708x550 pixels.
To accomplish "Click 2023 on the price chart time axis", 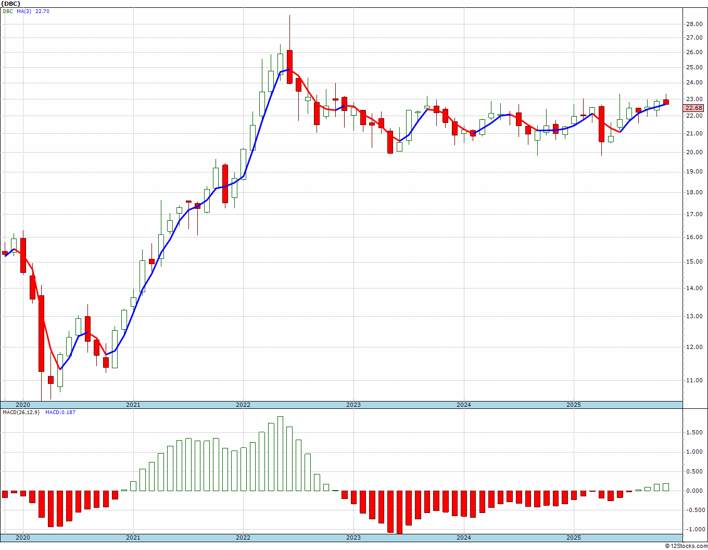I will [353, 405].
